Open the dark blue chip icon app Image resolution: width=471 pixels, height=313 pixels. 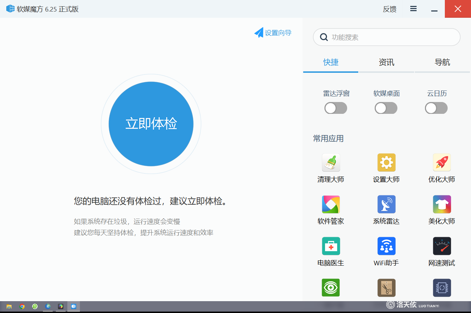coord(442,288)
